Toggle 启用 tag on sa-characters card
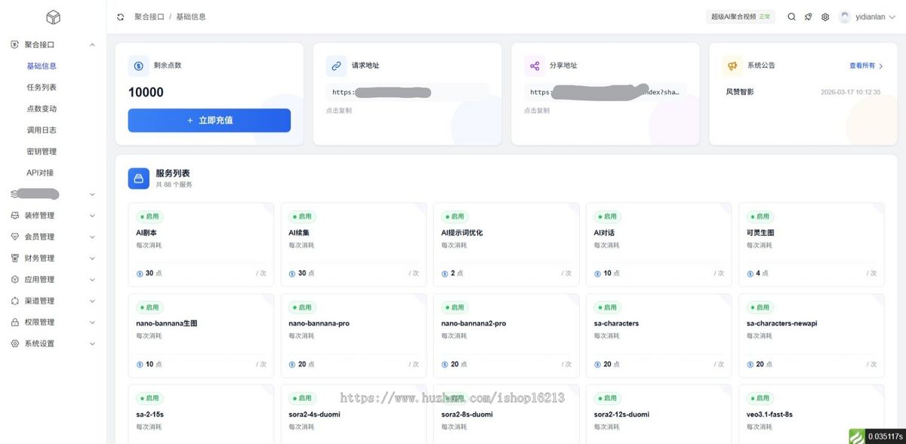Viewport: 906px width, 444px height. tap(607, 308)
